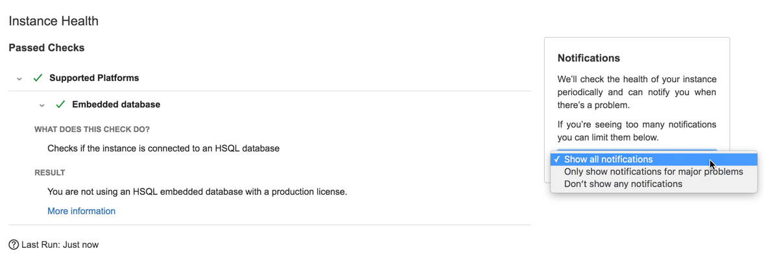Click the HSQL production license result text

click(197, 192)
